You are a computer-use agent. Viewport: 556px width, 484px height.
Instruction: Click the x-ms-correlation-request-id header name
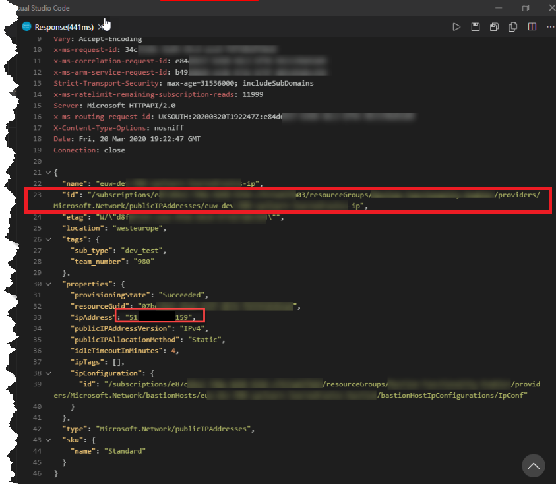110,61
